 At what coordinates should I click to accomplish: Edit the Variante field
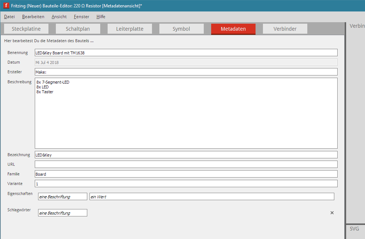pos(186,184)
